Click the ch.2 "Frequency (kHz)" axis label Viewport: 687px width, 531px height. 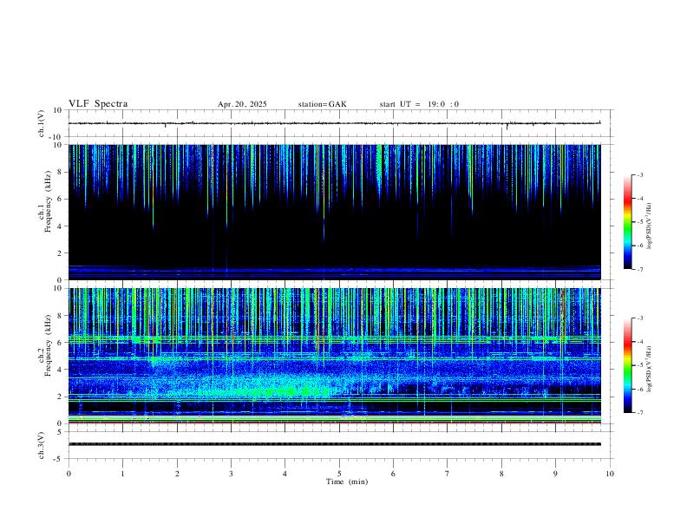(x=48, y=345)
